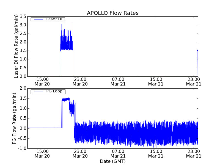Click the PG Loop plateau near 1.5 gal/min

66,100
